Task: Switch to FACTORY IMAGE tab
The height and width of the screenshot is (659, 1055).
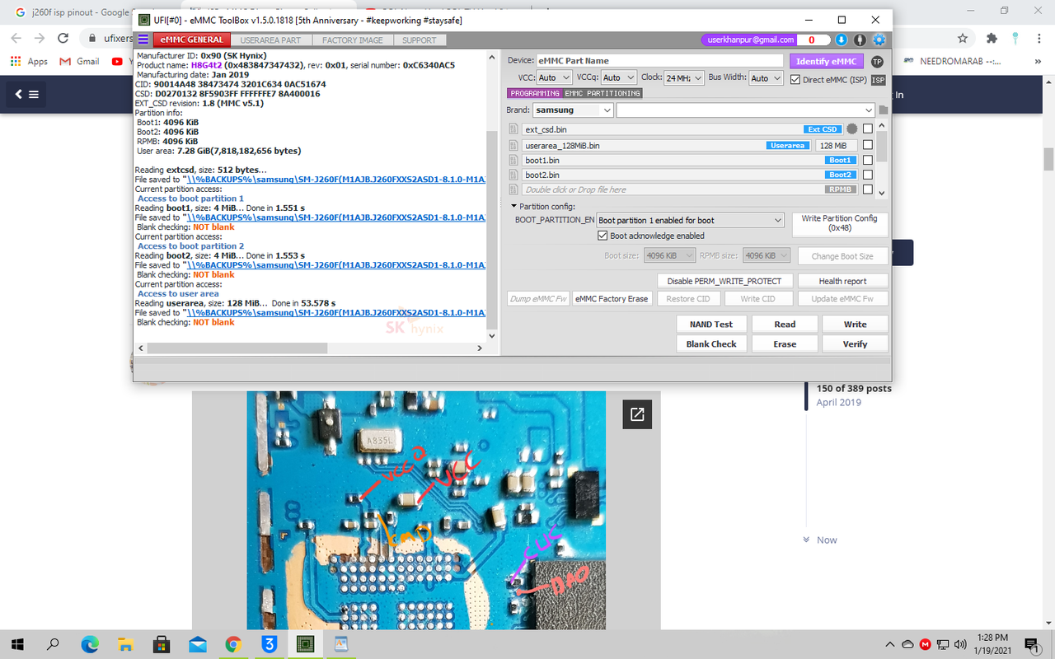Action: pos(352,40)
